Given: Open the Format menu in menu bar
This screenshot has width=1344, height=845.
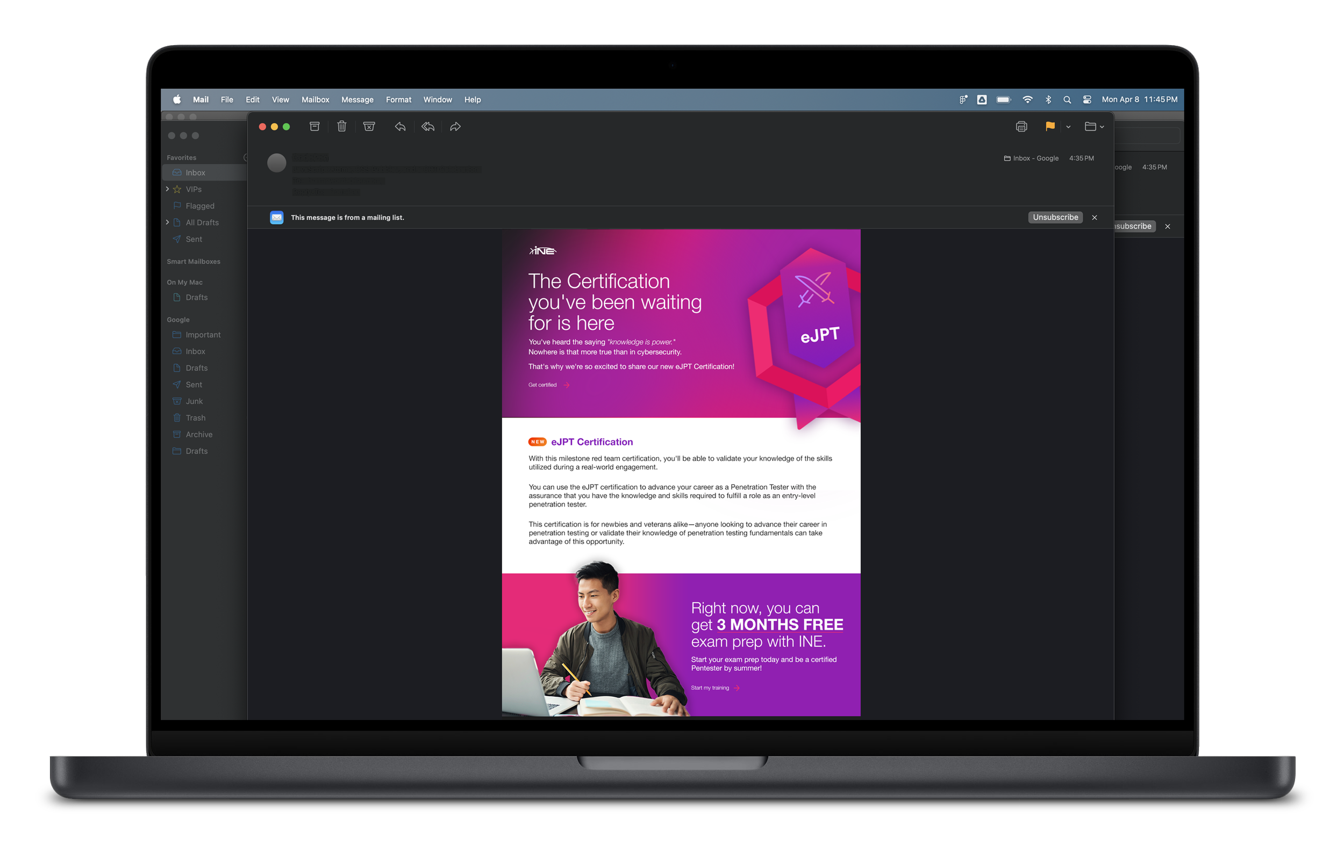Looking at the screenshot, I should pyautogui.click(x=398, y=100).
